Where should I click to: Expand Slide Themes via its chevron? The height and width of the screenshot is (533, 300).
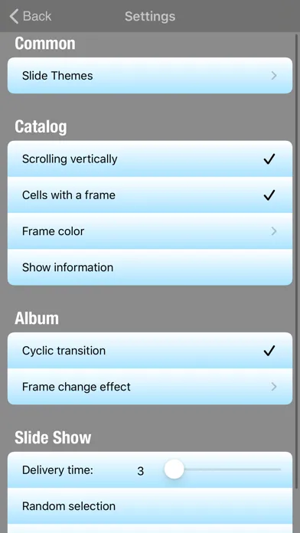tap(274, 76)
